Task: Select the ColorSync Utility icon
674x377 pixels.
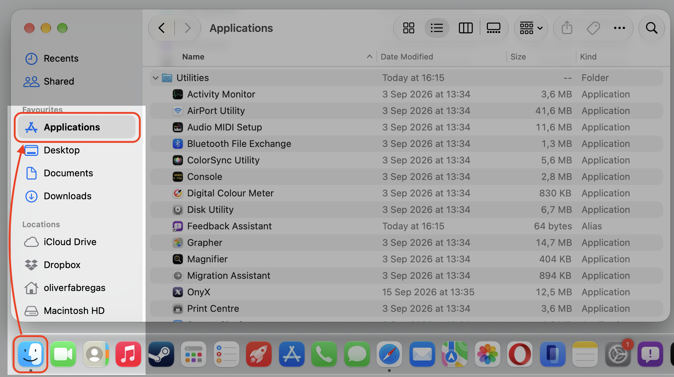Action: [x=178, y=160]
